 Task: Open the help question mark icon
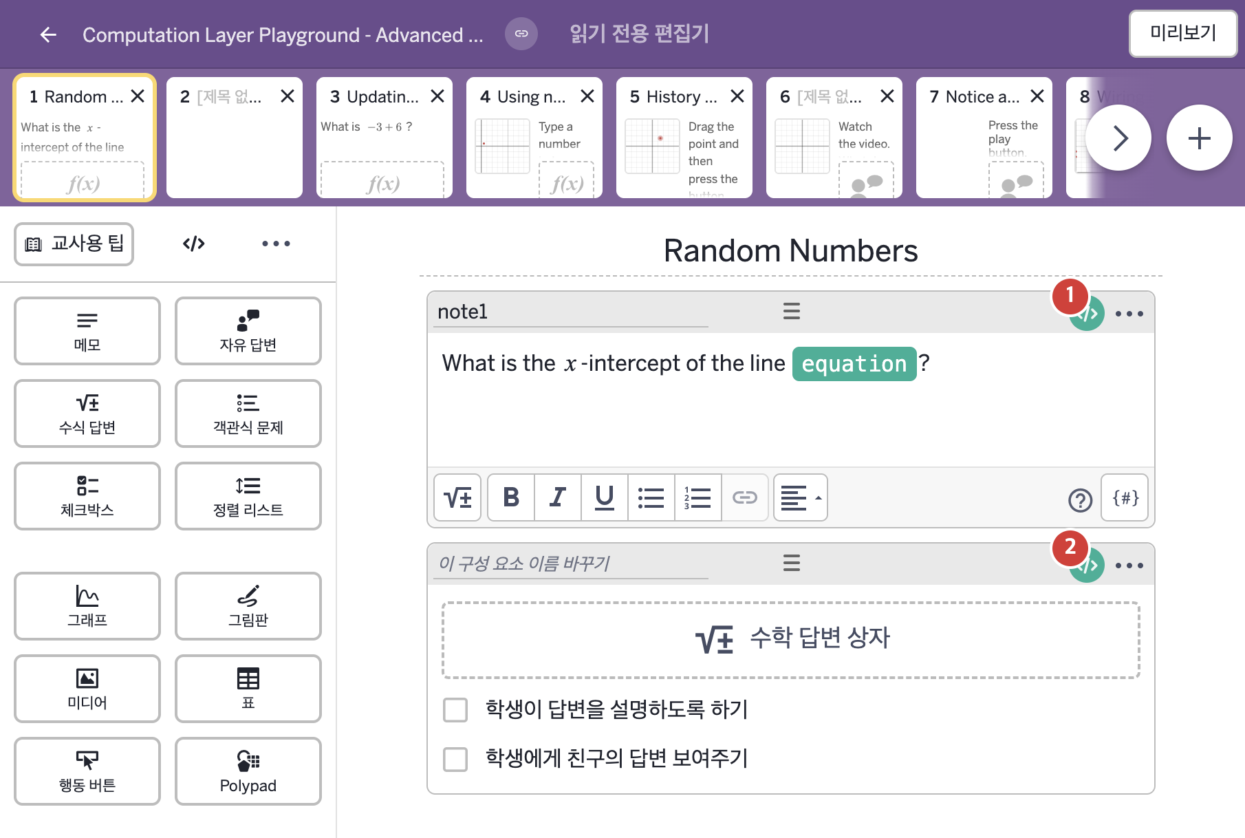pos(1081,500)
